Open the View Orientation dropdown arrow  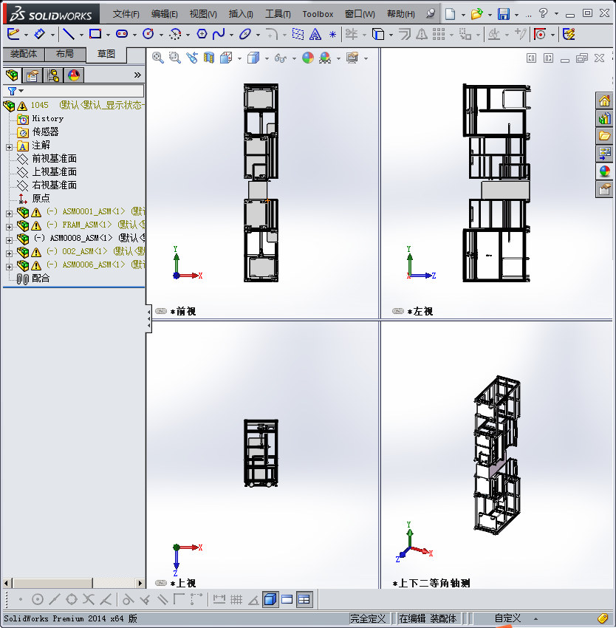(x=239, y=59)
